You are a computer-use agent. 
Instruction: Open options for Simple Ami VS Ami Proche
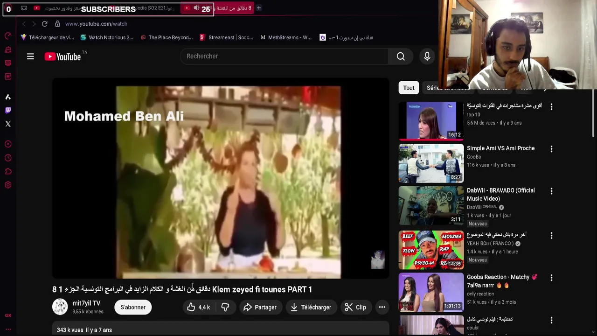[551, 149]
